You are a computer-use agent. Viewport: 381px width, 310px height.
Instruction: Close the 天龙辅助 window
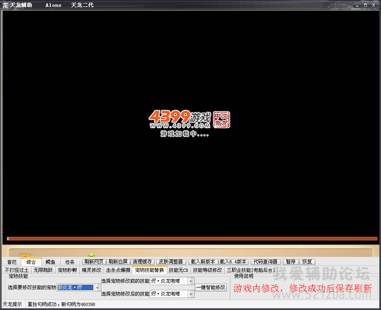click(373, 5)
